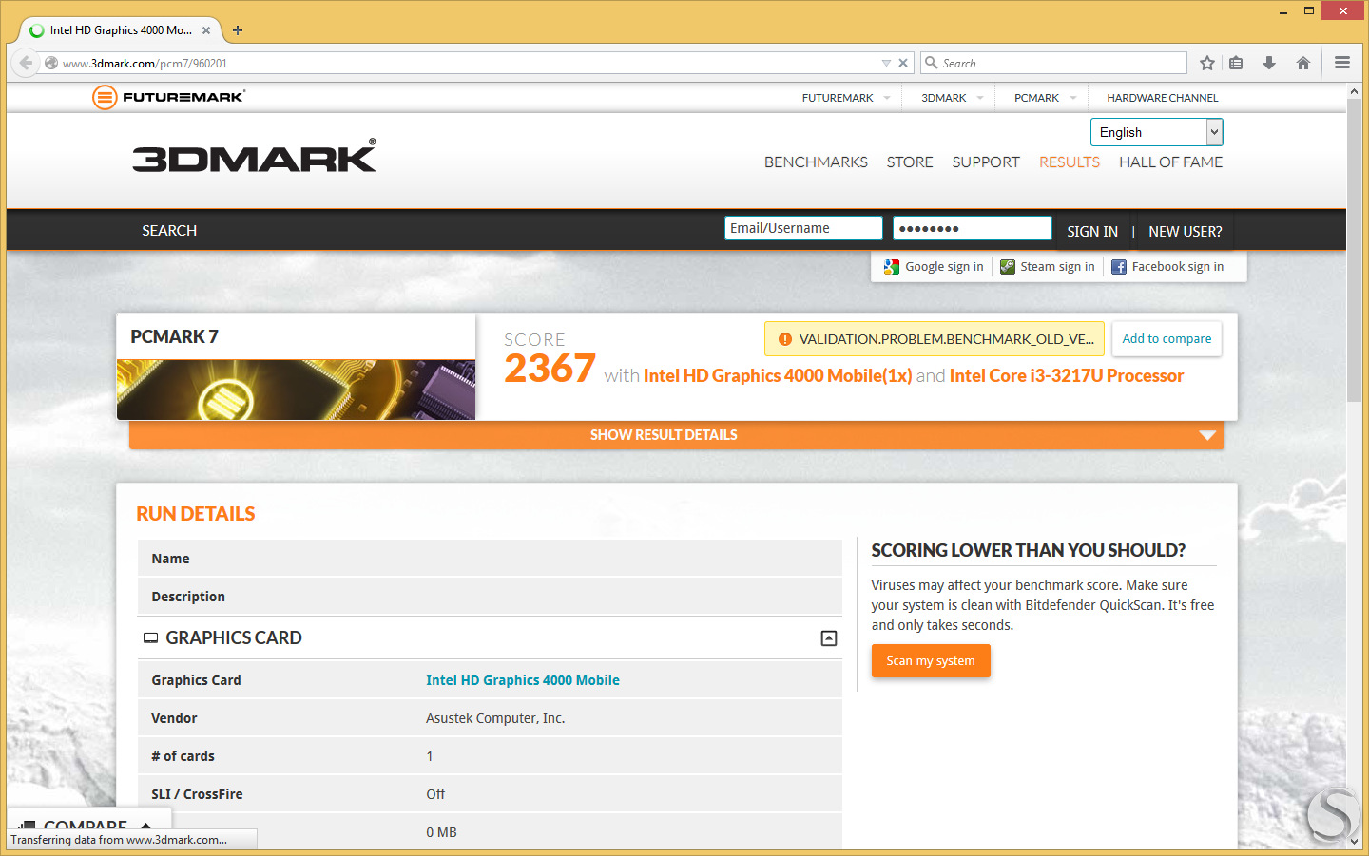Click the bookmark star icon
The width and height of the screenshot is (1369, 856).
pos(1207,63)
